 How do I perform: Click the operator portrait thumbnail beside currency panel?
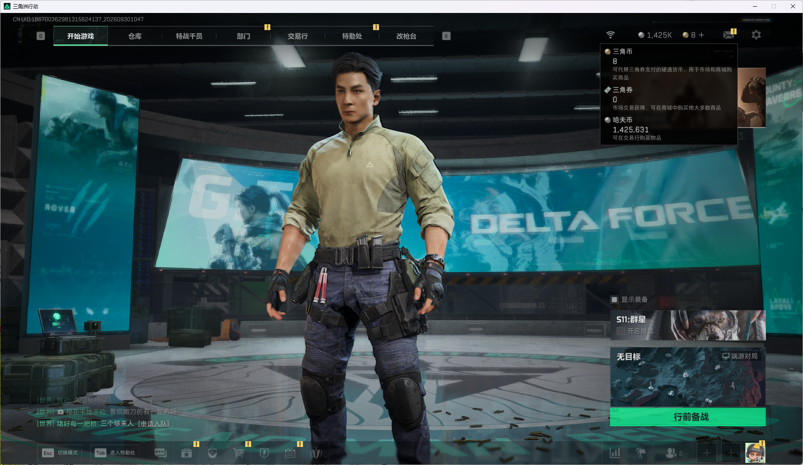coord(752,97)
